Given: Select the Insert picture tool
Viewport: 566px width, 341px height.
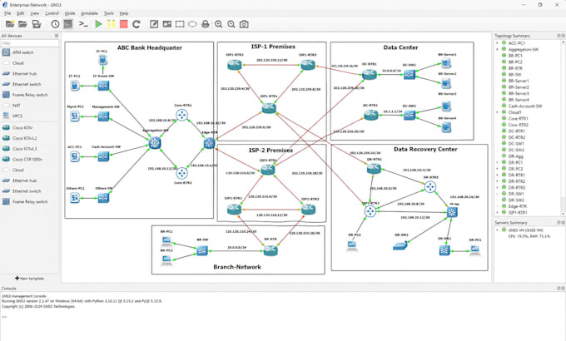Looking at the screenshot, I should click(166, 24).
